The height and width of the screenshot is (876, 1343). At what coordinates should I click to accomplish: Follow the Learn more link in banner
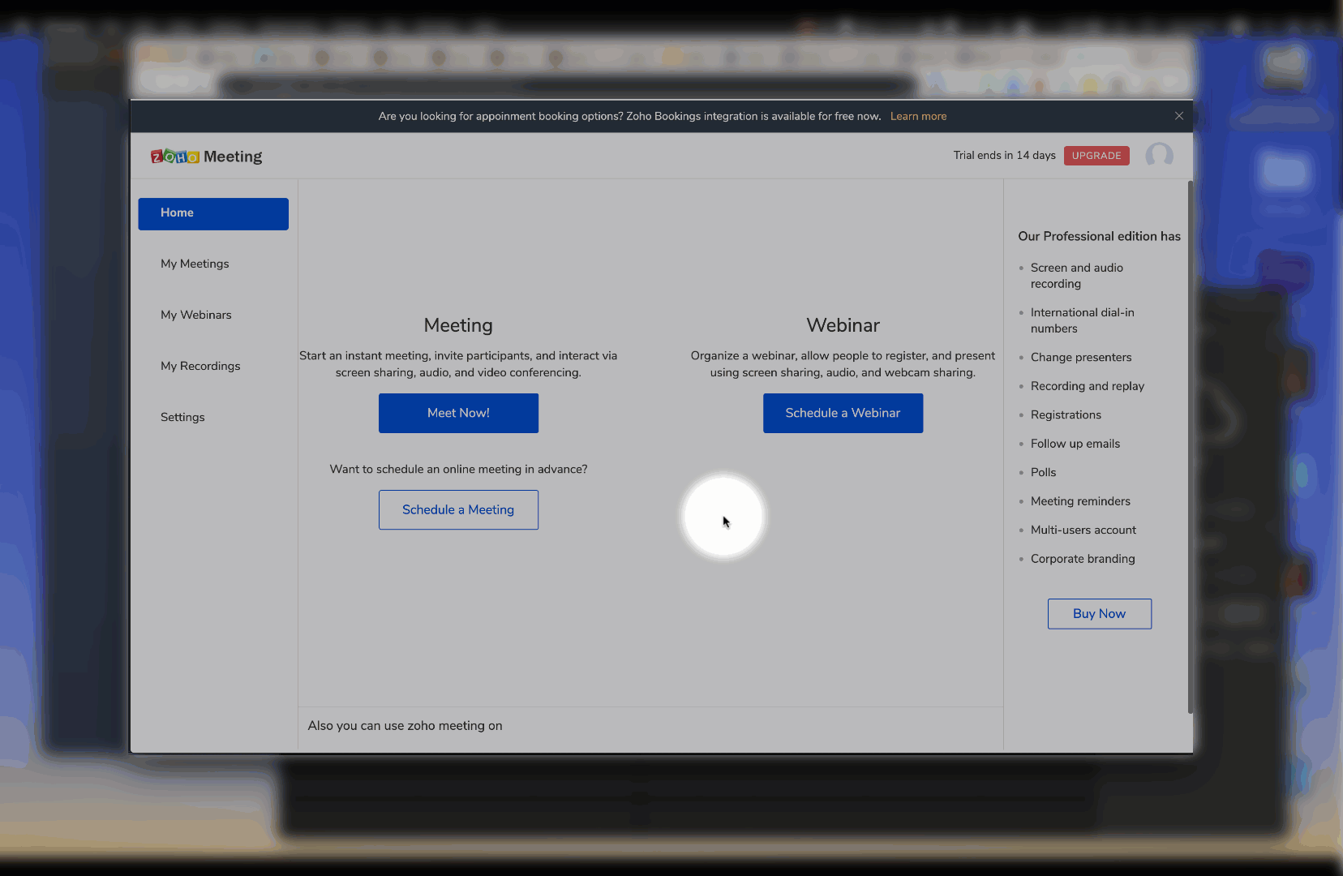[918, 116]
